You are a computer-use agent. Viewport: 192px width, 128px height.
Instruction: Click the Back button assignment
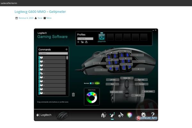112,84
